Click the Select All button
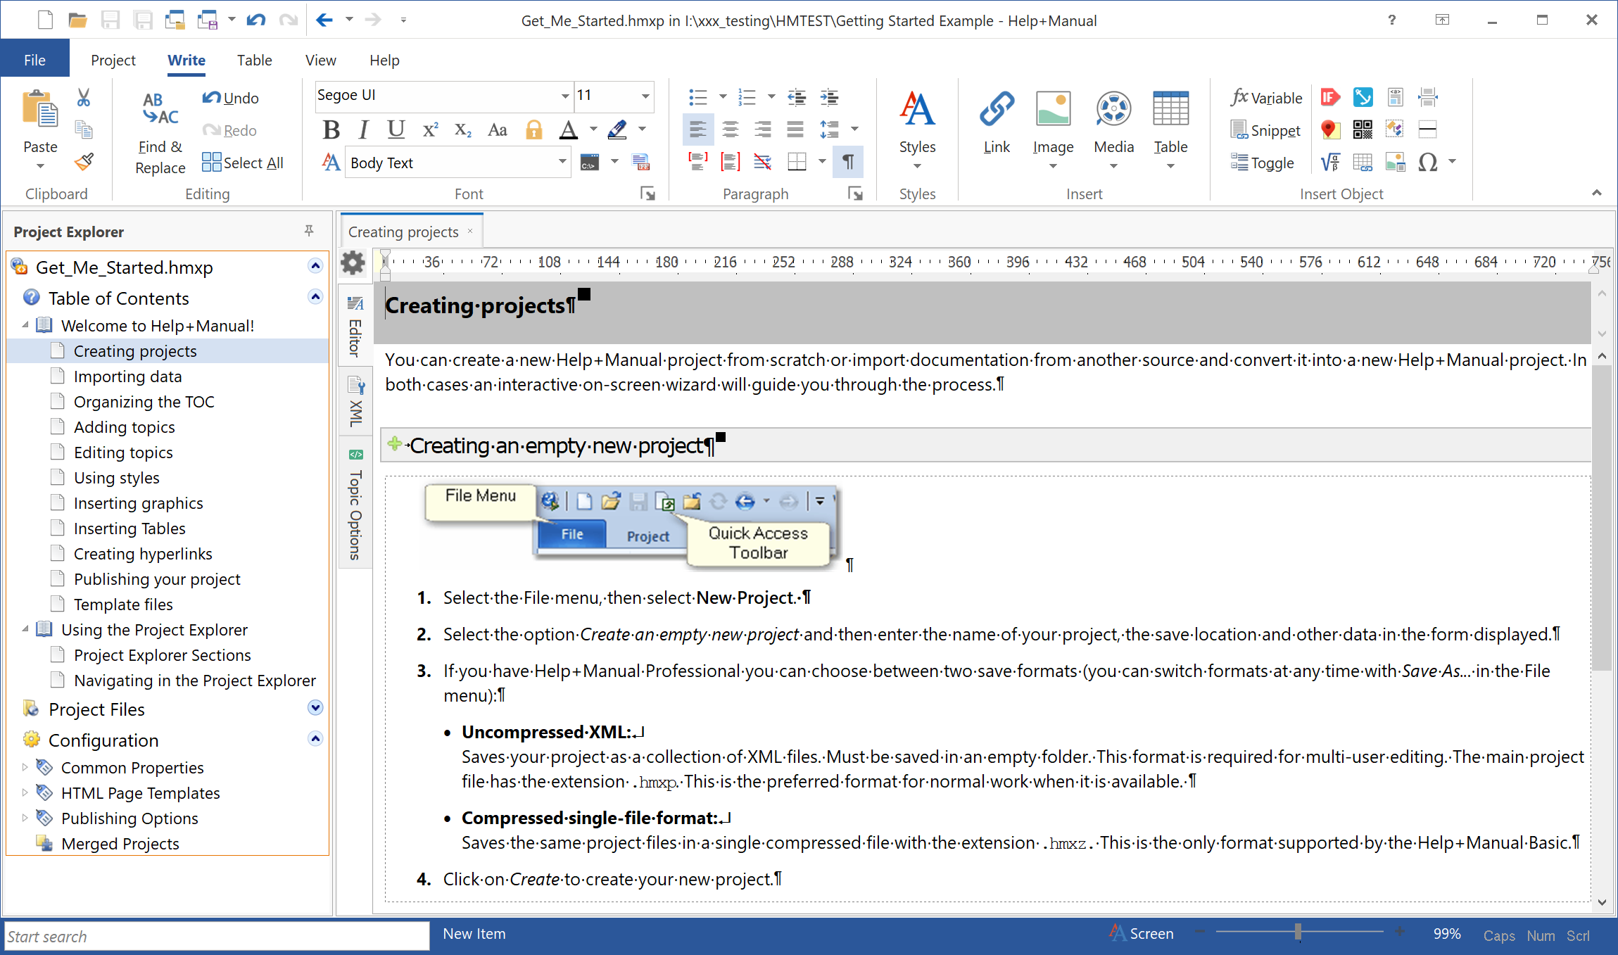1618x955 pixels. [x=243, y=163]
